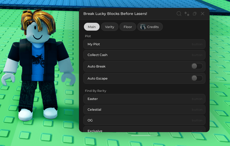This screenshot has width=230, height=146.
Task: Enable the Auto Break toggle
Action: click(x=197, y=66)
